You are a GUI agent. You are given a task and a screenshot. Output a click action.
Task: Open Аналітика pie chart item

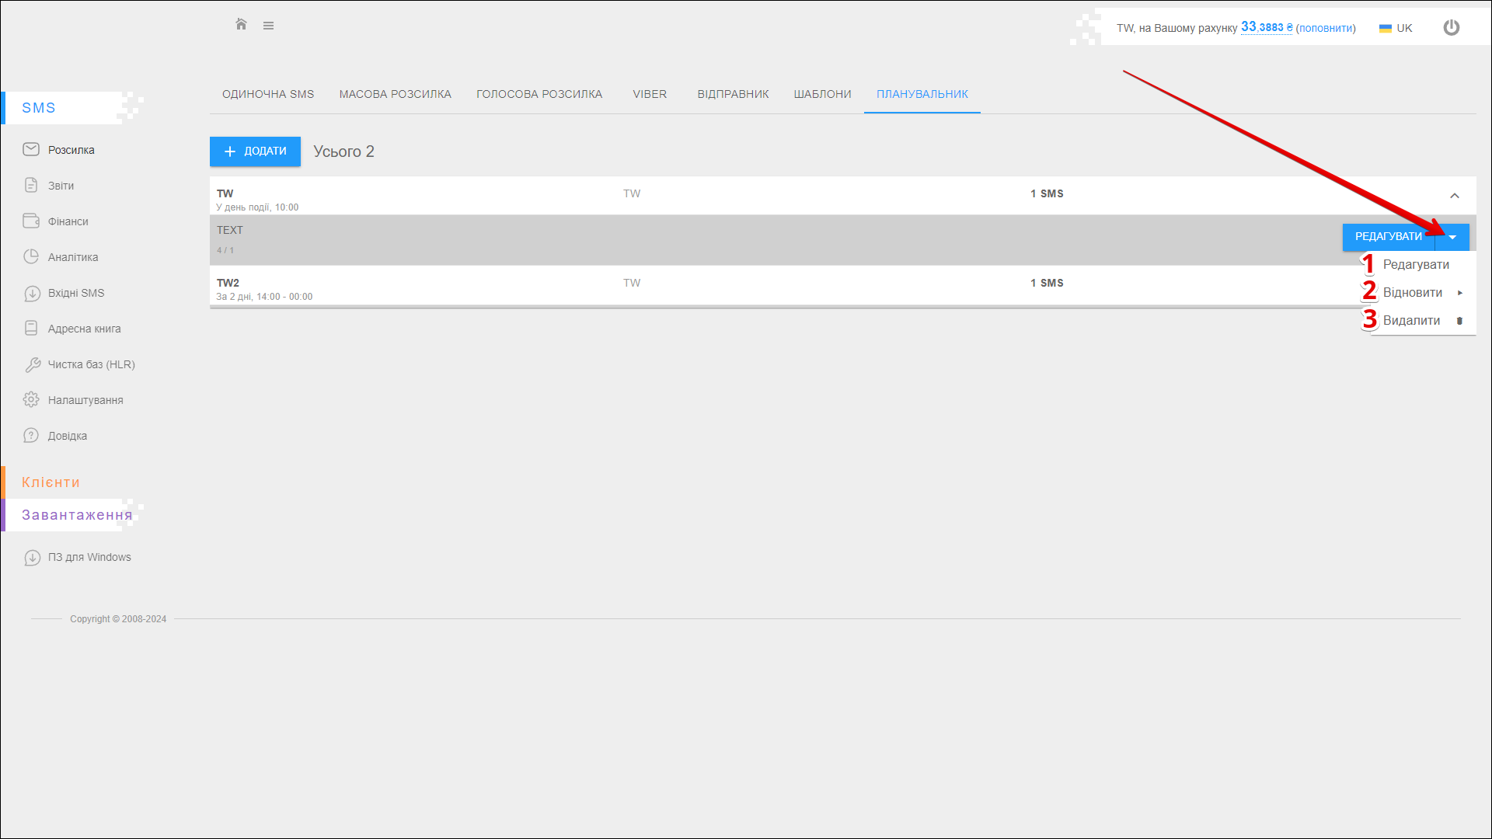click(x=72, y=257)
